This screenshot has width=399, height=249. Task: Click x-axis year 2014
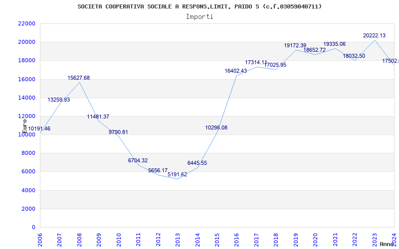click(198, 240)
